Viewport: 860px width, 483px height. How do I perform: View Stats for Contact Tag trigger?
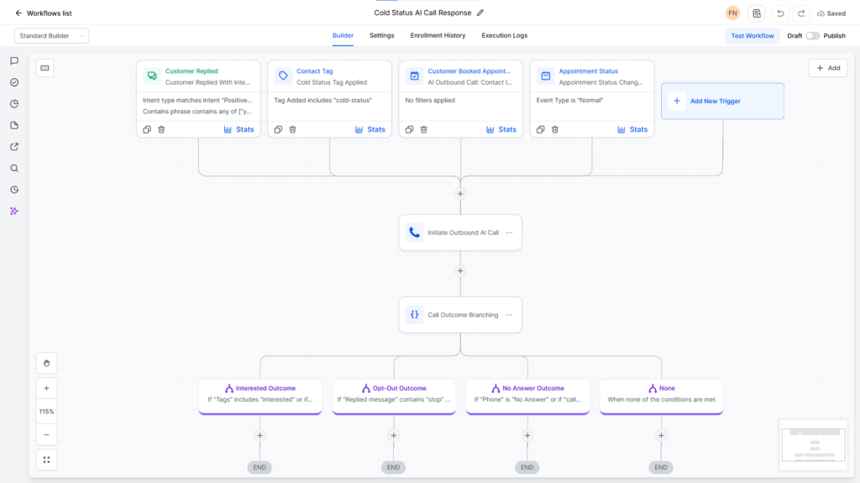click(x=370, y=130)
